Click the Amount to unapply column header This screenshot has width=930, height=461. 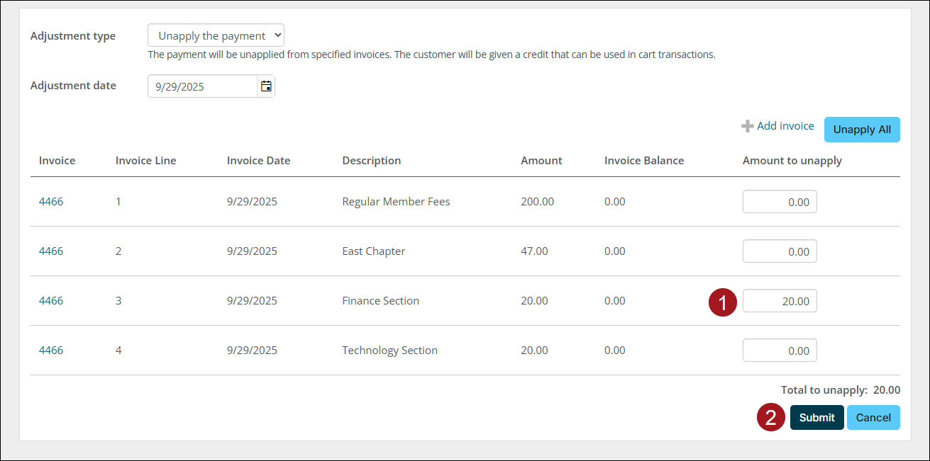[792, 161]
